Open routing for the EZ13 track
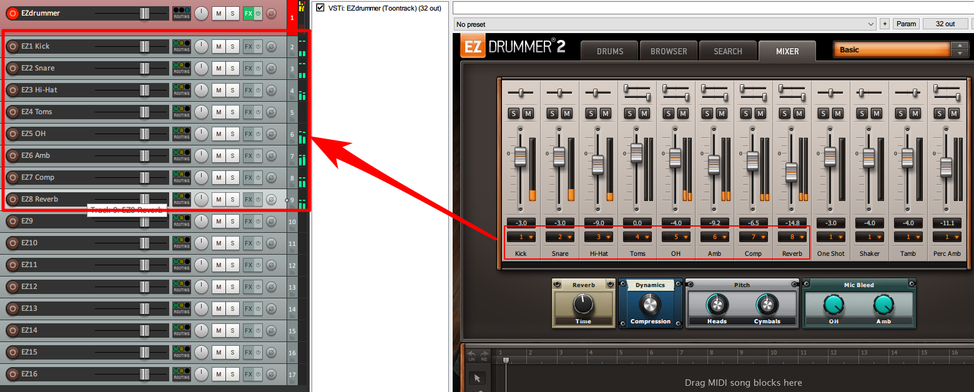Viewport: 974px width, 392px height. tap(182, 308)
